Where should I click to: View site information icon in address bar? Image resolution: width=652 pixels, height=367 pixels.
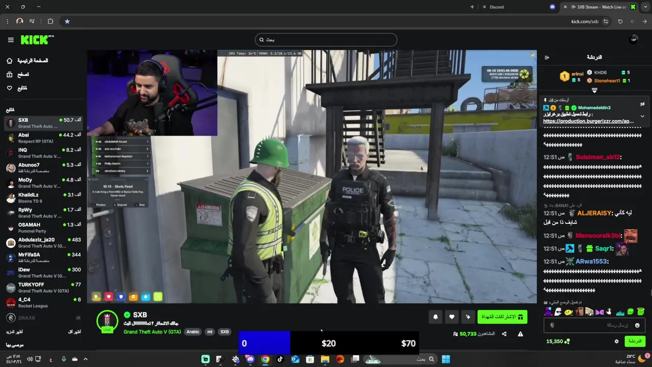coord(606,21)
